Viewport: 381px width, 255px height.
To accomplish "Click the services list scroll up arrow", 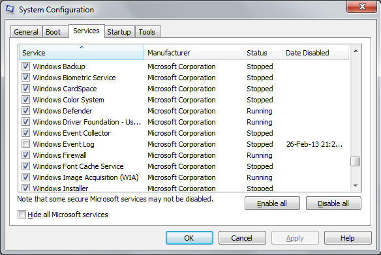I will point(356,51).
